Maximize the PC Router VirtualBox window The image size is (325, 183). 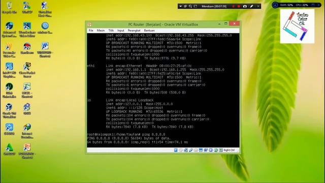point(226,24)
